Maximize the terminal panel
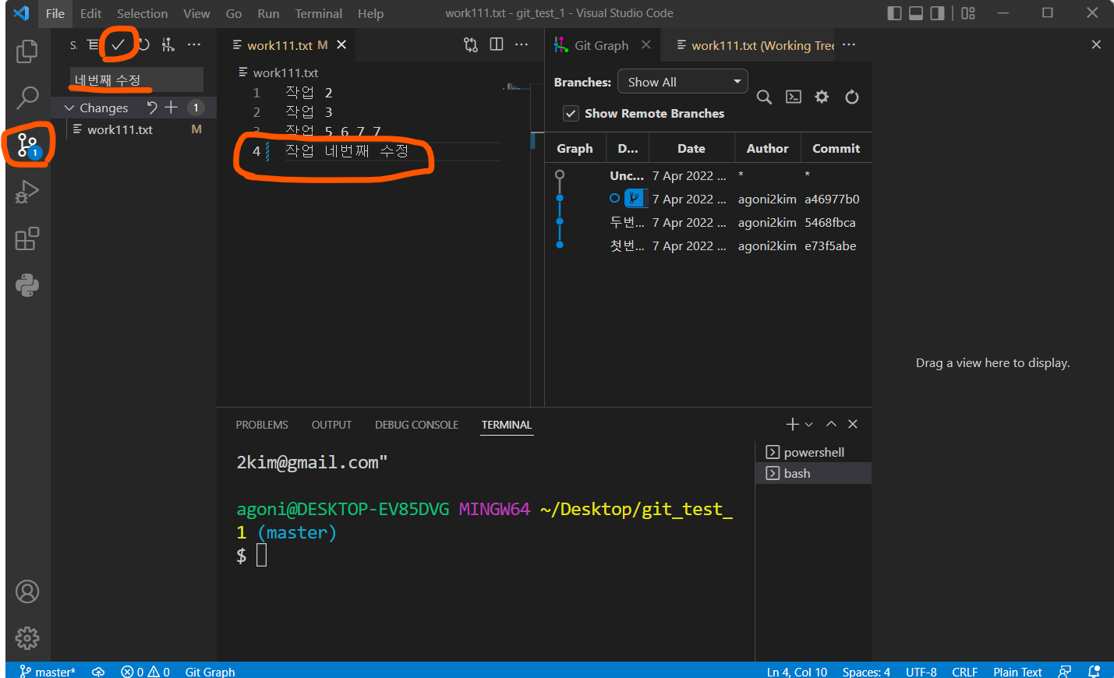Viewport: 1114px width, 678px height. [x=831, y=424]
